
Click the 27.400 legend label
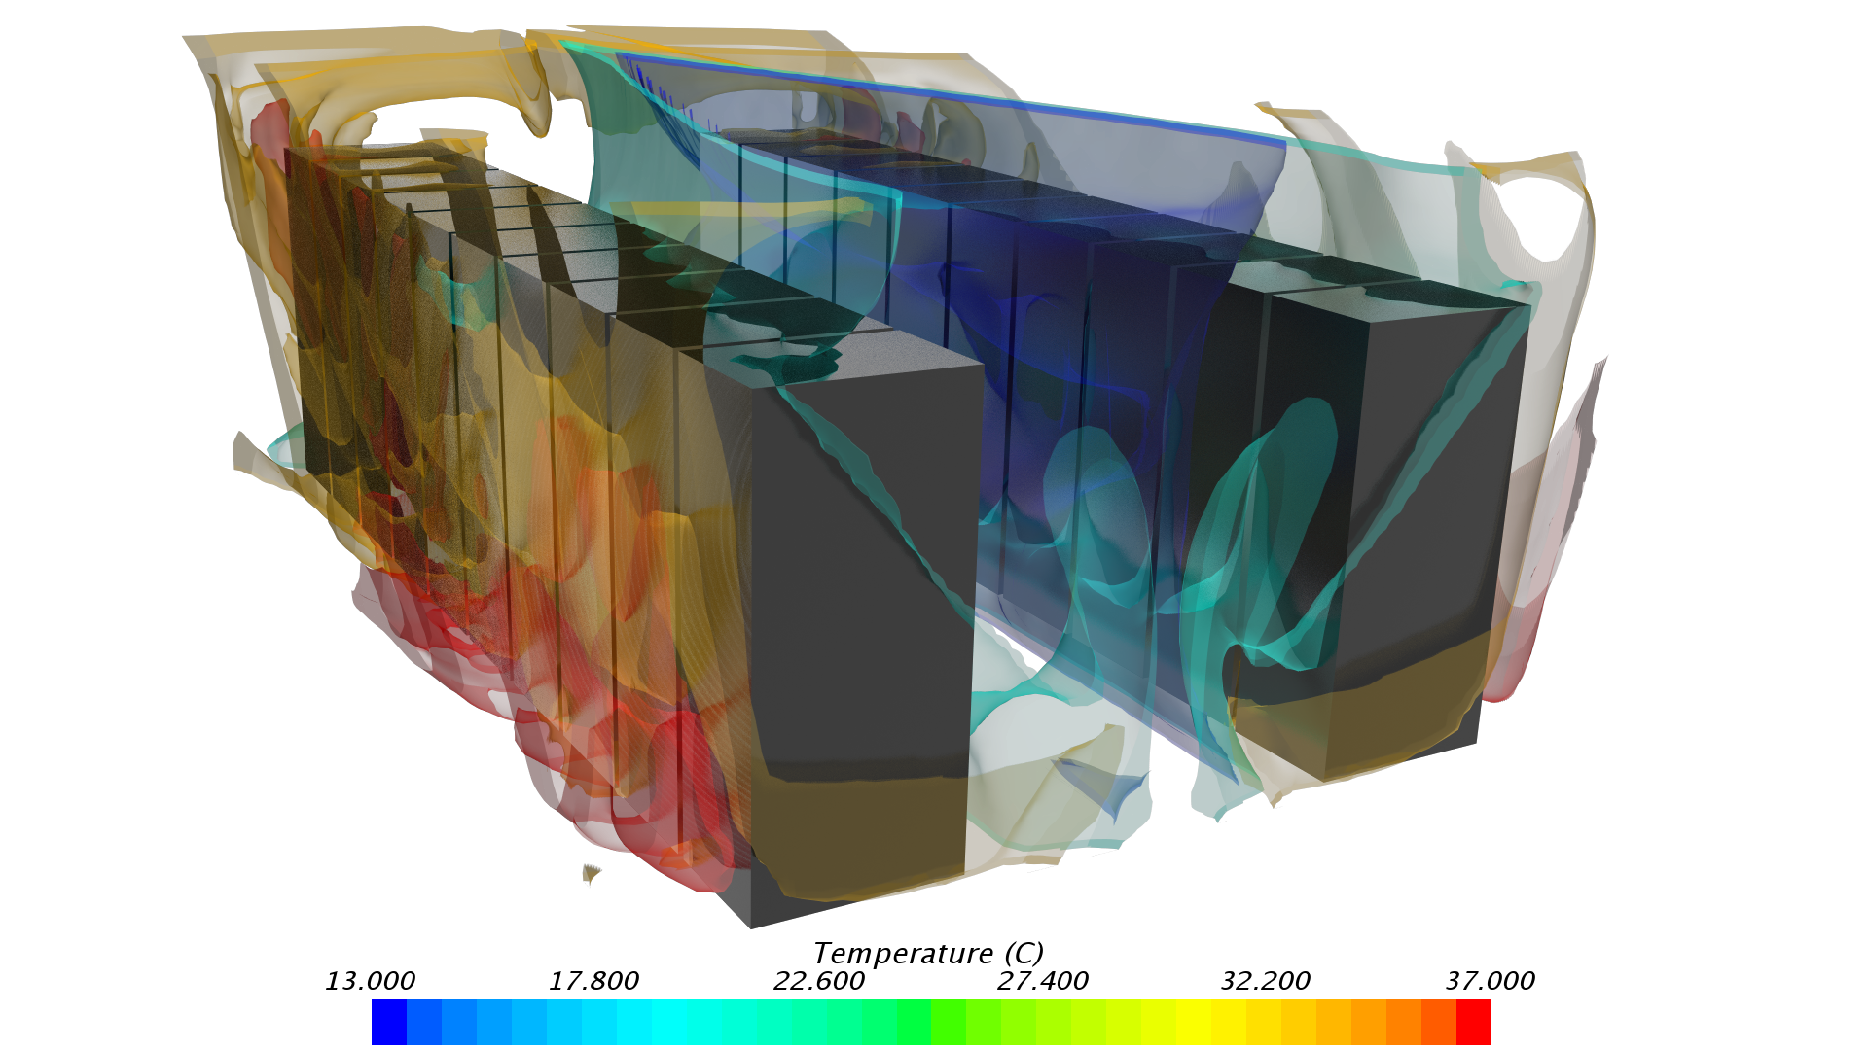1043,982
